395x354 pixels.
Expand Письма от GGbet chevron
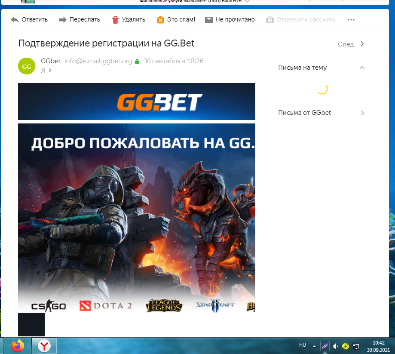point(362,113)
